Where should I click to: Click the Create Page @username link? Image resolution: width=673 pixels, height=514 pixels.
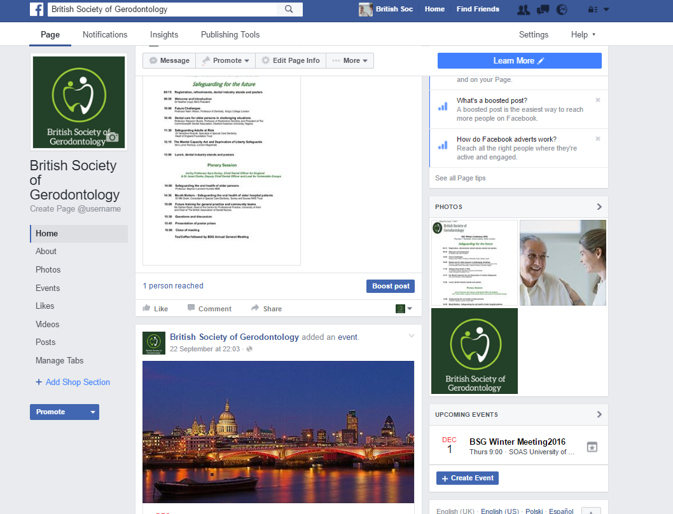(76, 209)
